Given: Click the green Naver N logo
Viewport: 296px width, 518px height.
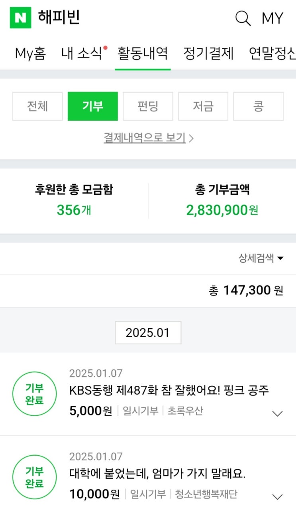Looking at the screenshot, I should click(x=20, y=18).
